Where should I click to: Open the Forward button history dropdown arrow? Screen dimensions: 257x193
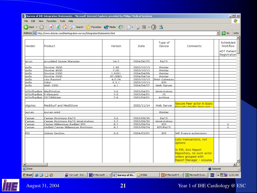[x=46, y=27]
